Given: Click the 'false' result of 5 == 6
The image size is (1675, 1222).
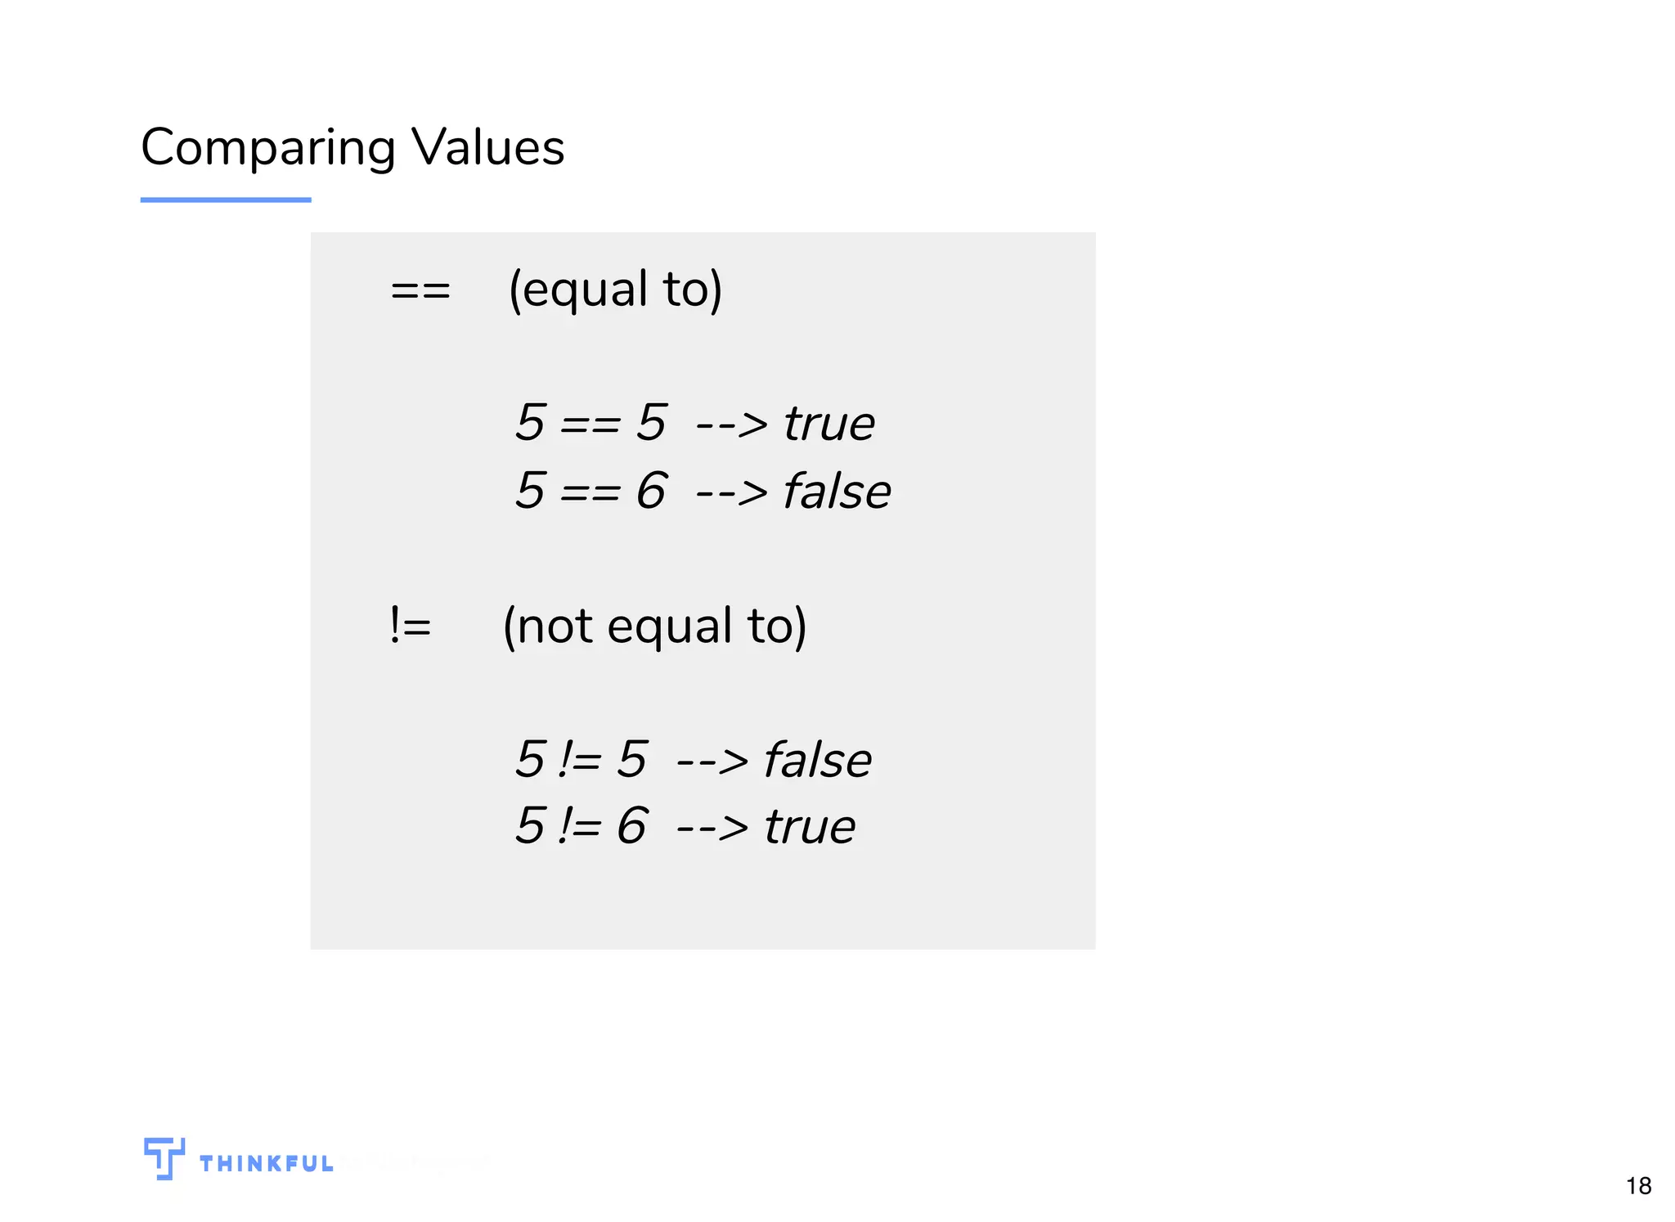Looking at the screenshot, I should click(837, 492).
